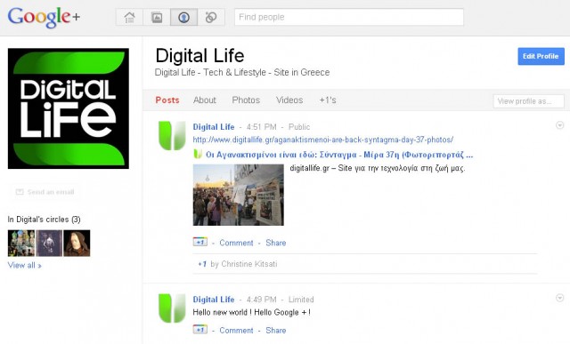The image size is (570, 344).
Task: Select the Profile toolbar icon
Action: 183,17
